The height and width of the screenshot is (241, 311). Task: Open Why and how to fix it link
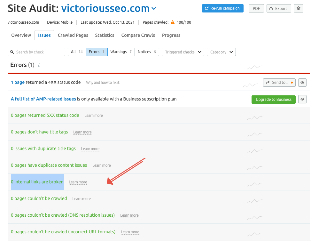point(103,83)
